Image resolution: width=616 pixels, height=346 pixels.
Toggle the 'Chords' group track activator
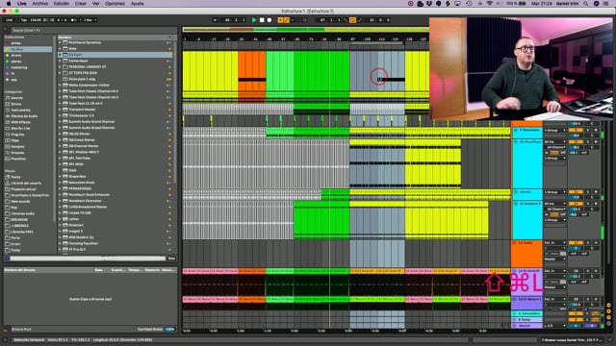pos(576,192)
